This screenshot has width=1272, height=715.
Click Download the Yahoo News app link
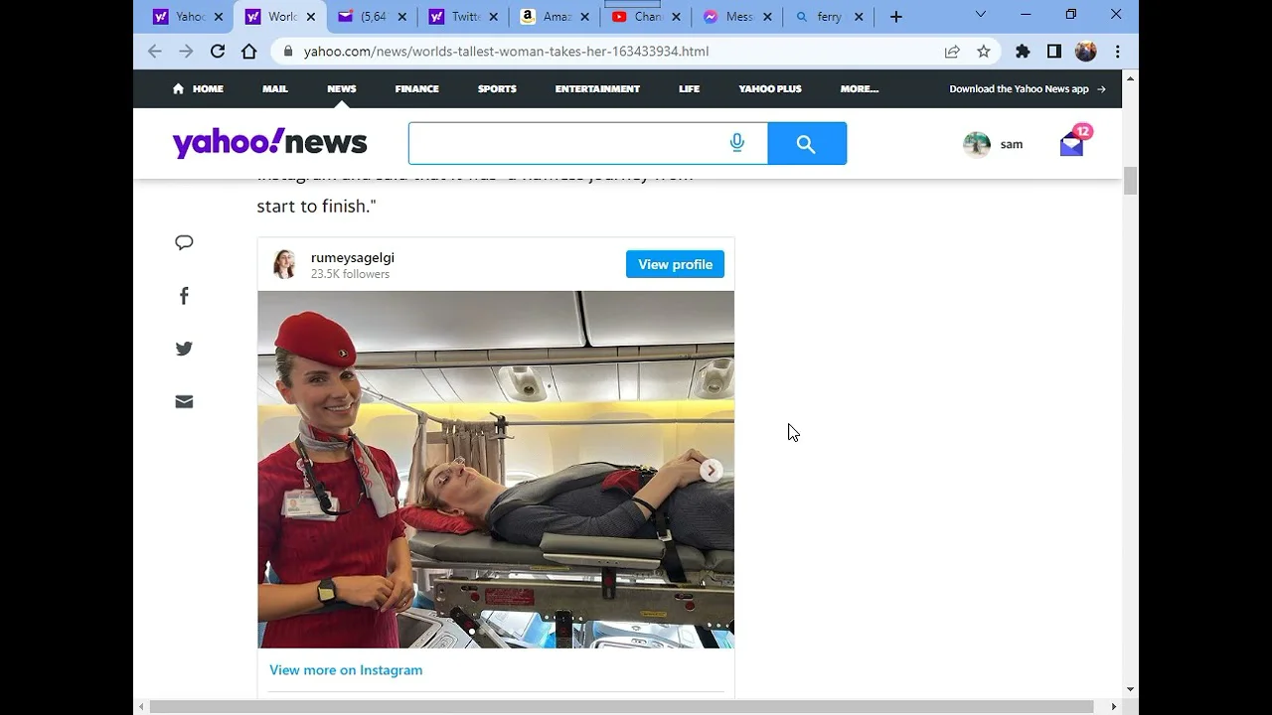1028,89
